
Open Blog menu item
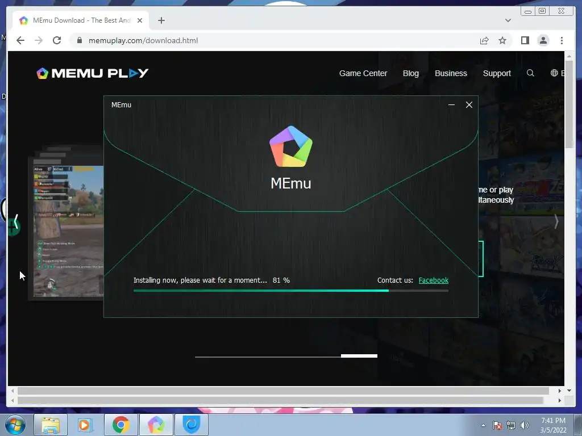pos(410,73)
